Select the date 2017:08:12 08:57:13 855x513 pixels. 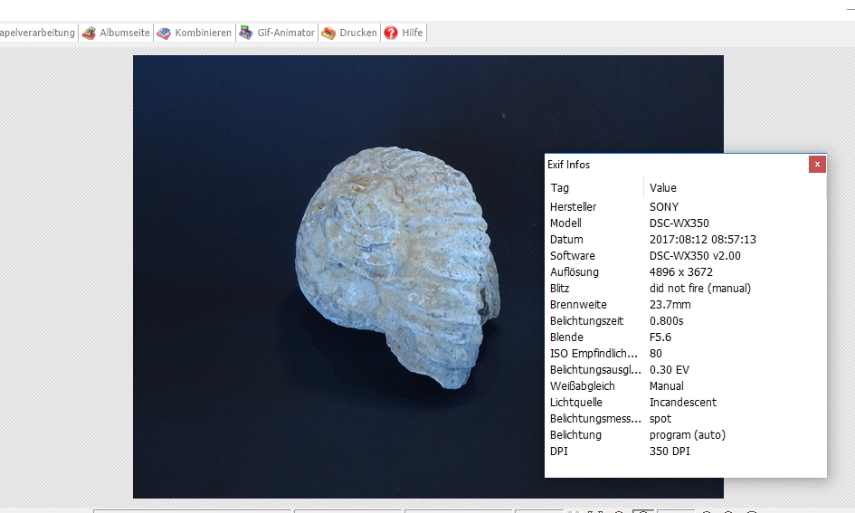pyautogui.click(x=703, y=240)
